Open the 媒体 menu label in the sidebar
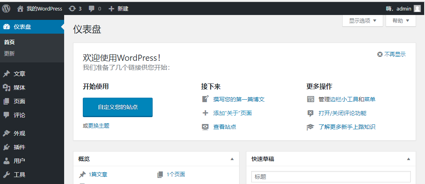425x184 pixels. point(19,88)
